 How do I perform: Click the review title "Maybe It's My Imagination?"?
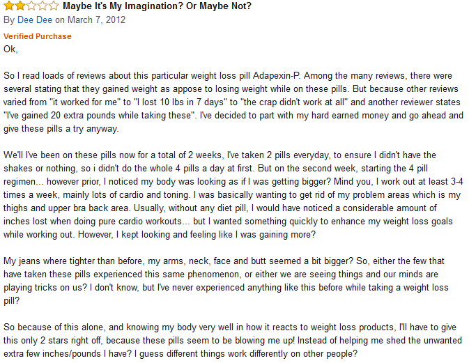click(123, 6)
